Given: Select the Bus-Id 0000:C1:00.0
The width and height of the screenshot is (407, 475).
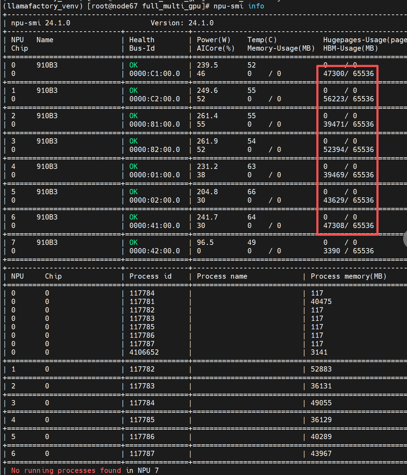Looking at the screenshot, I should [x=155, y=74].
